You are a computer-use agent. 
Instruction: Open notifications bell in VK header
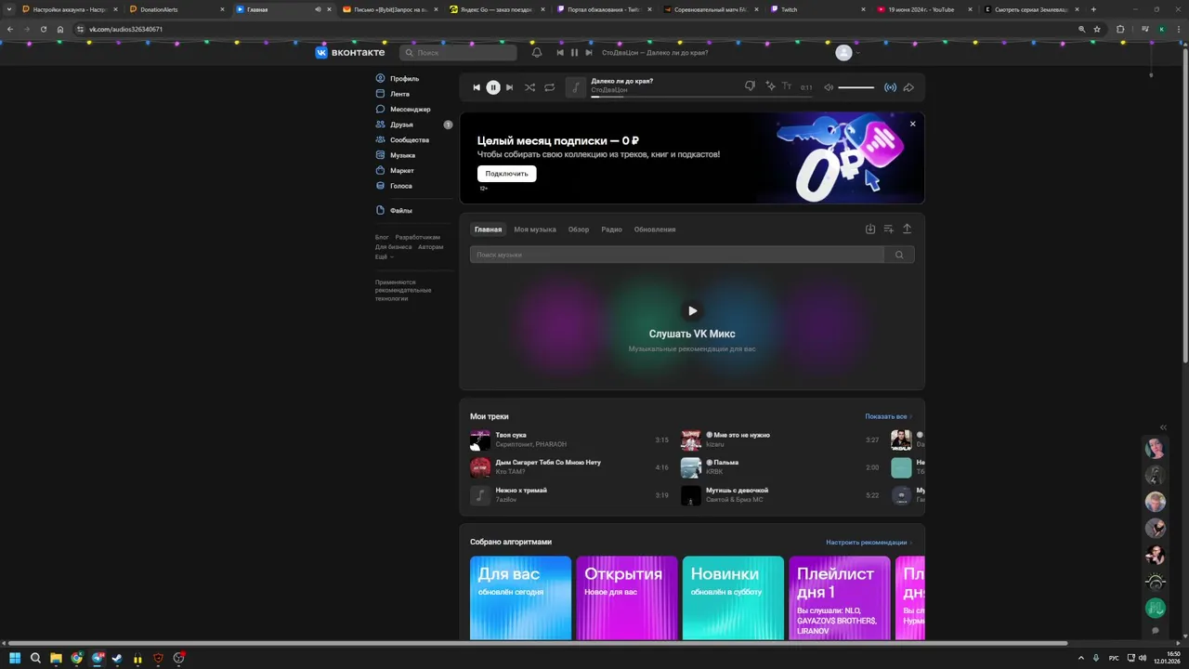pyautogui.click(x=537, y=53)
